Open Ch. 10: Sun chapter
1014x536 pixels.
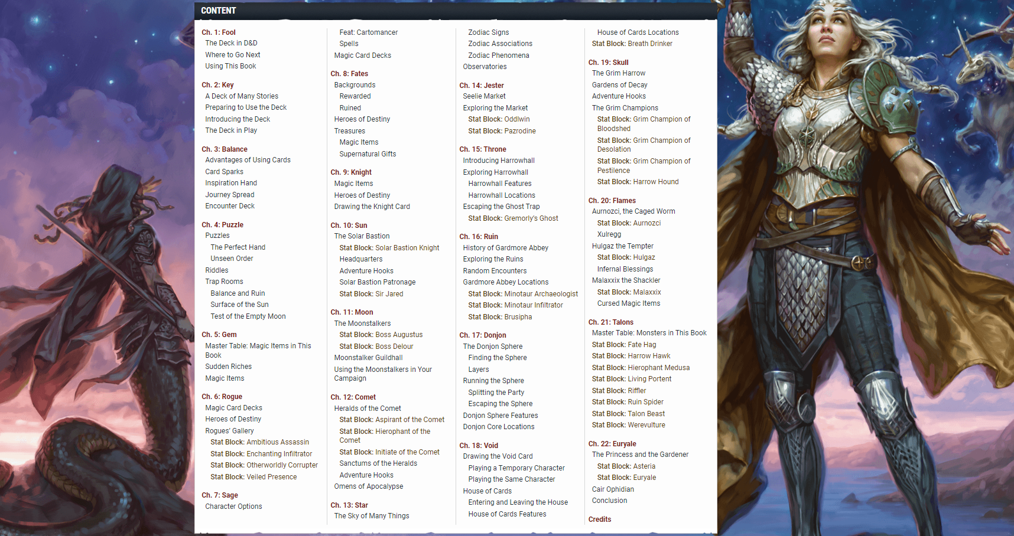(349, 225)
